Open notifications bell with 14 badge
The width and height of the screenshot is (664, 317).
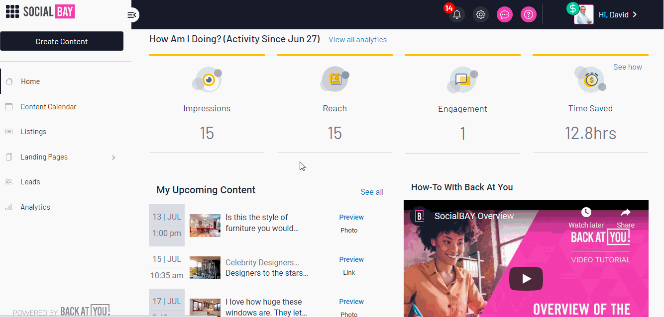[x=456, y=14]
